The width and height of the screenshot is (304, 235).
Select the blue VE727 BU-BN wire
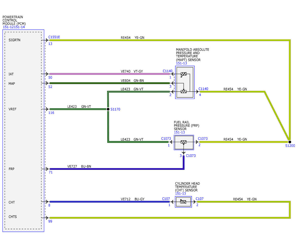[x=117, y=169]
